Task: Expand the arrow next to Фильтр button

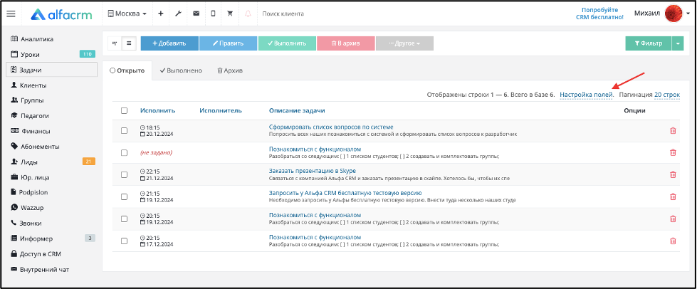Action: [678, 43]
